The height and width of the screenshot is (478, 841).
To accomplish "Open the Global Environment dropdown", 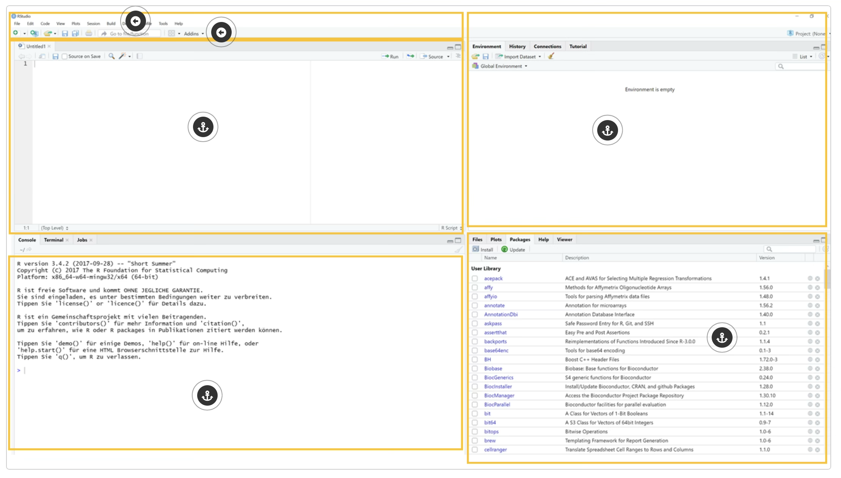I will click(x=501, y=66).
